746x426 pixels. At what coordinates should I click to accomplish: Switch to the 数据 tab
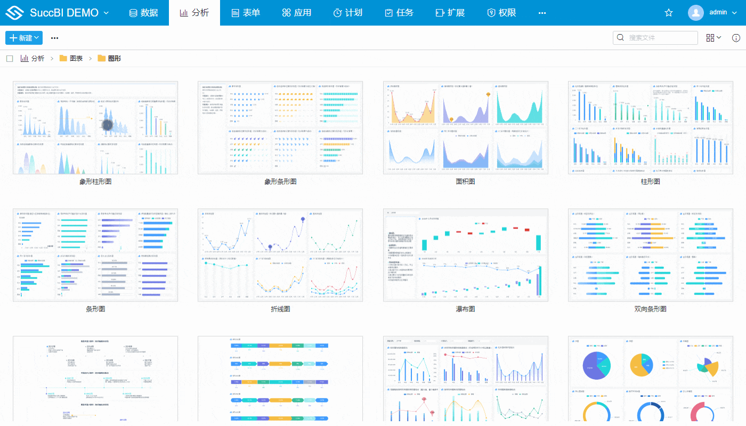coord(143,13)
